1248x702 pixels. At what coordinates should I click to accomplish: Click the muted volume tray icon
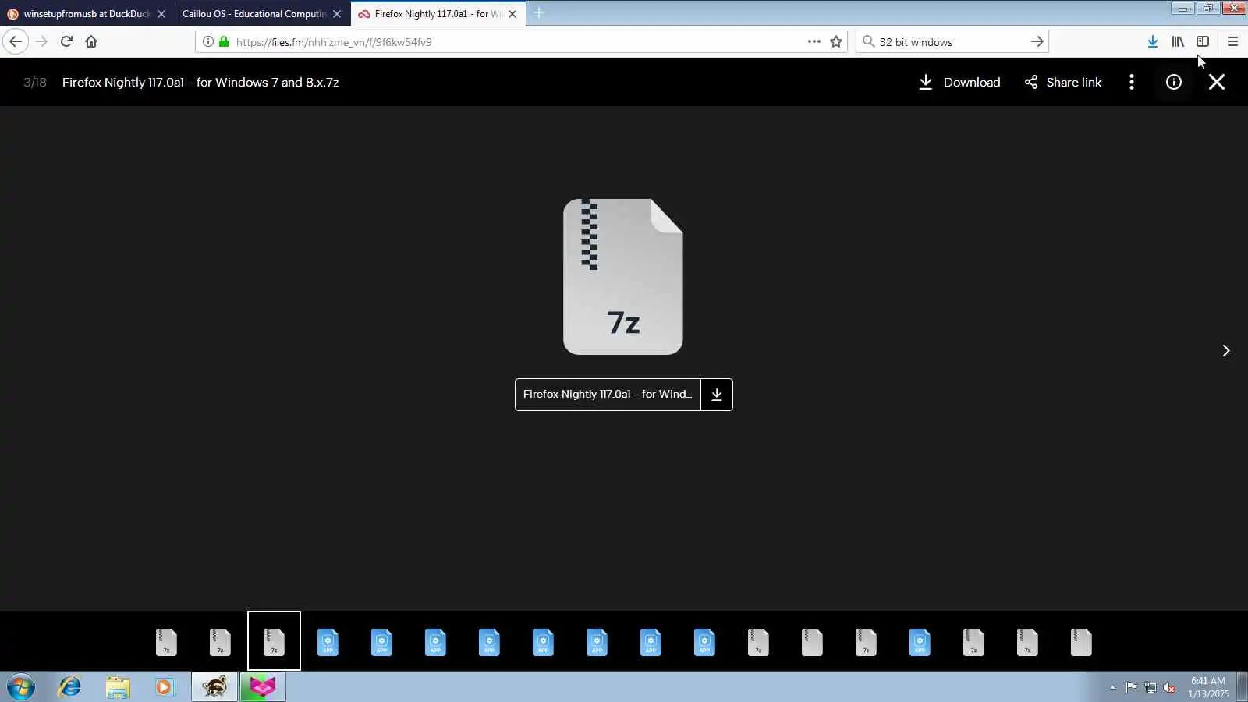[1169, 687]
